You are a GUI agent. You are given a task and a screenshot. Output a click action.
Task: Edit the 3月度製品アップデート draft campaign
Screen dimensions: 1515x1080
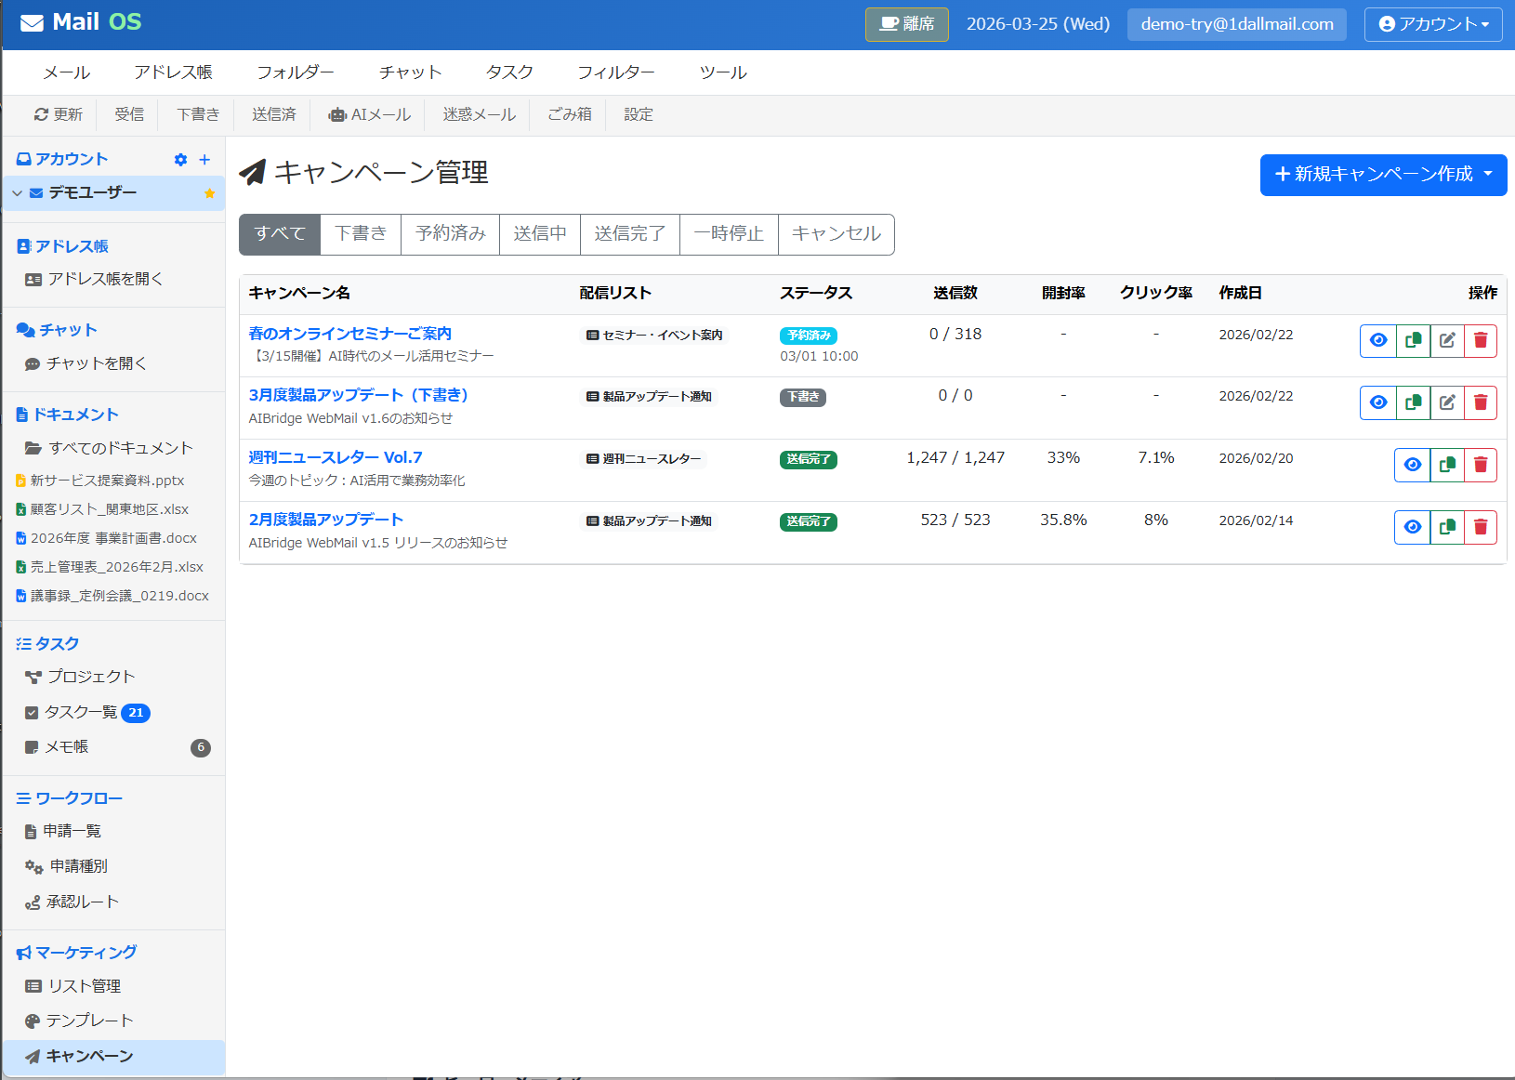click(x=1447, y=402)
